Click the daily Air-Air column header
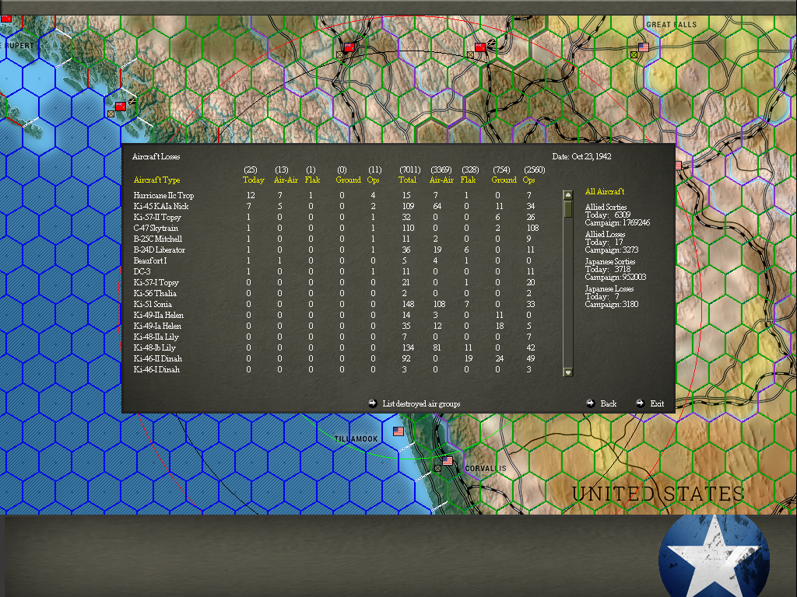The width and height of the screenshot is (797, 597). point(286,180)
